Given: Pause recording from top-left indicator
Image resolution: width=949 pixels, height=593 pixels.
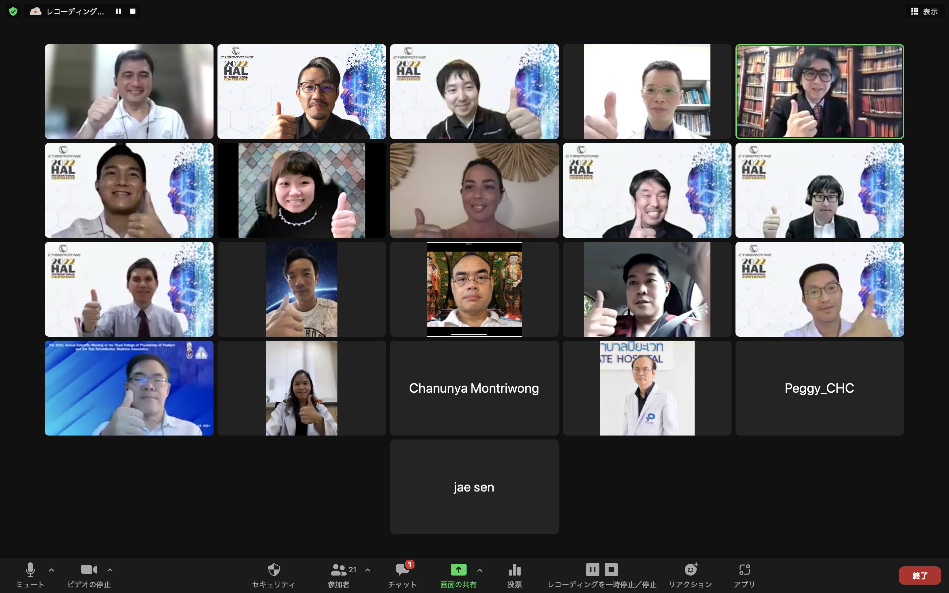Looking at the screenshot, I should click(x=118, y=12).
